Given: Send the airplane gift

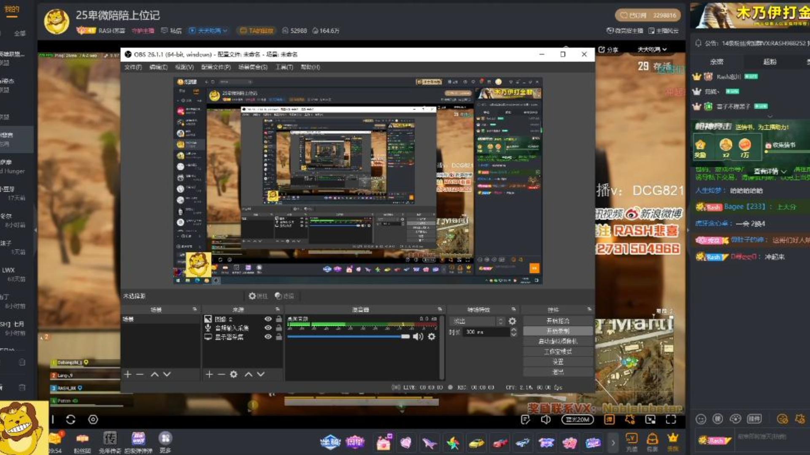Looking at the screenshot, I should (x=429, y=442).
